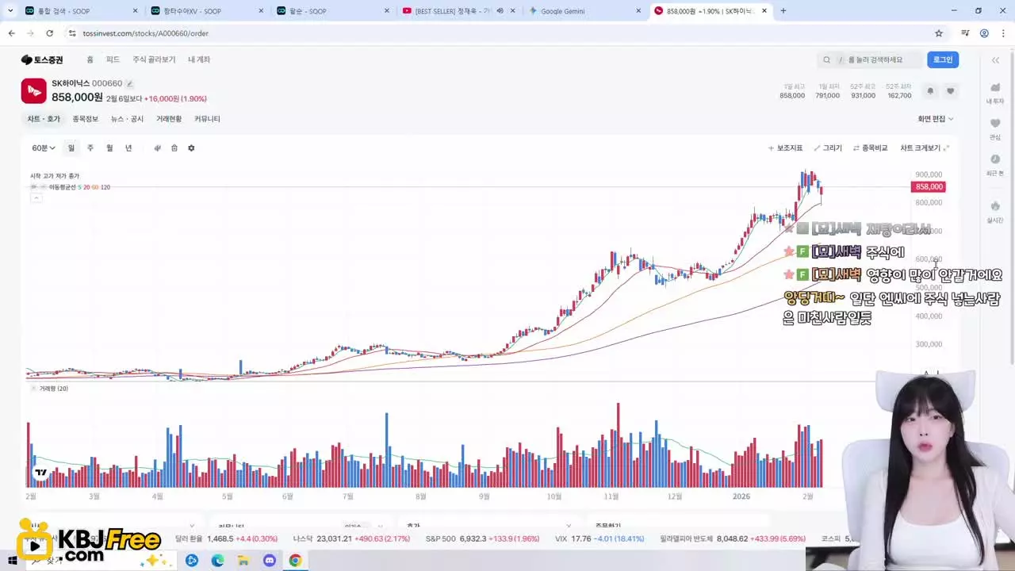Image resolution: width=1015 pixels, height=571 pixels.
Task: Switch to the 종목정보 tab
Action: tap(86, 119)
